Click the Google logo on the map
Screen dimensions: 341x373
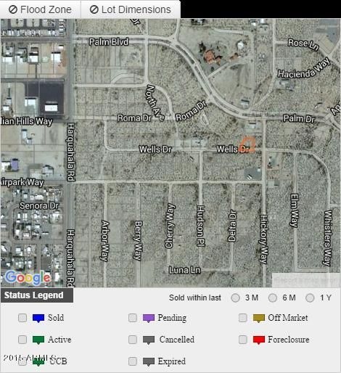(28, 277)
